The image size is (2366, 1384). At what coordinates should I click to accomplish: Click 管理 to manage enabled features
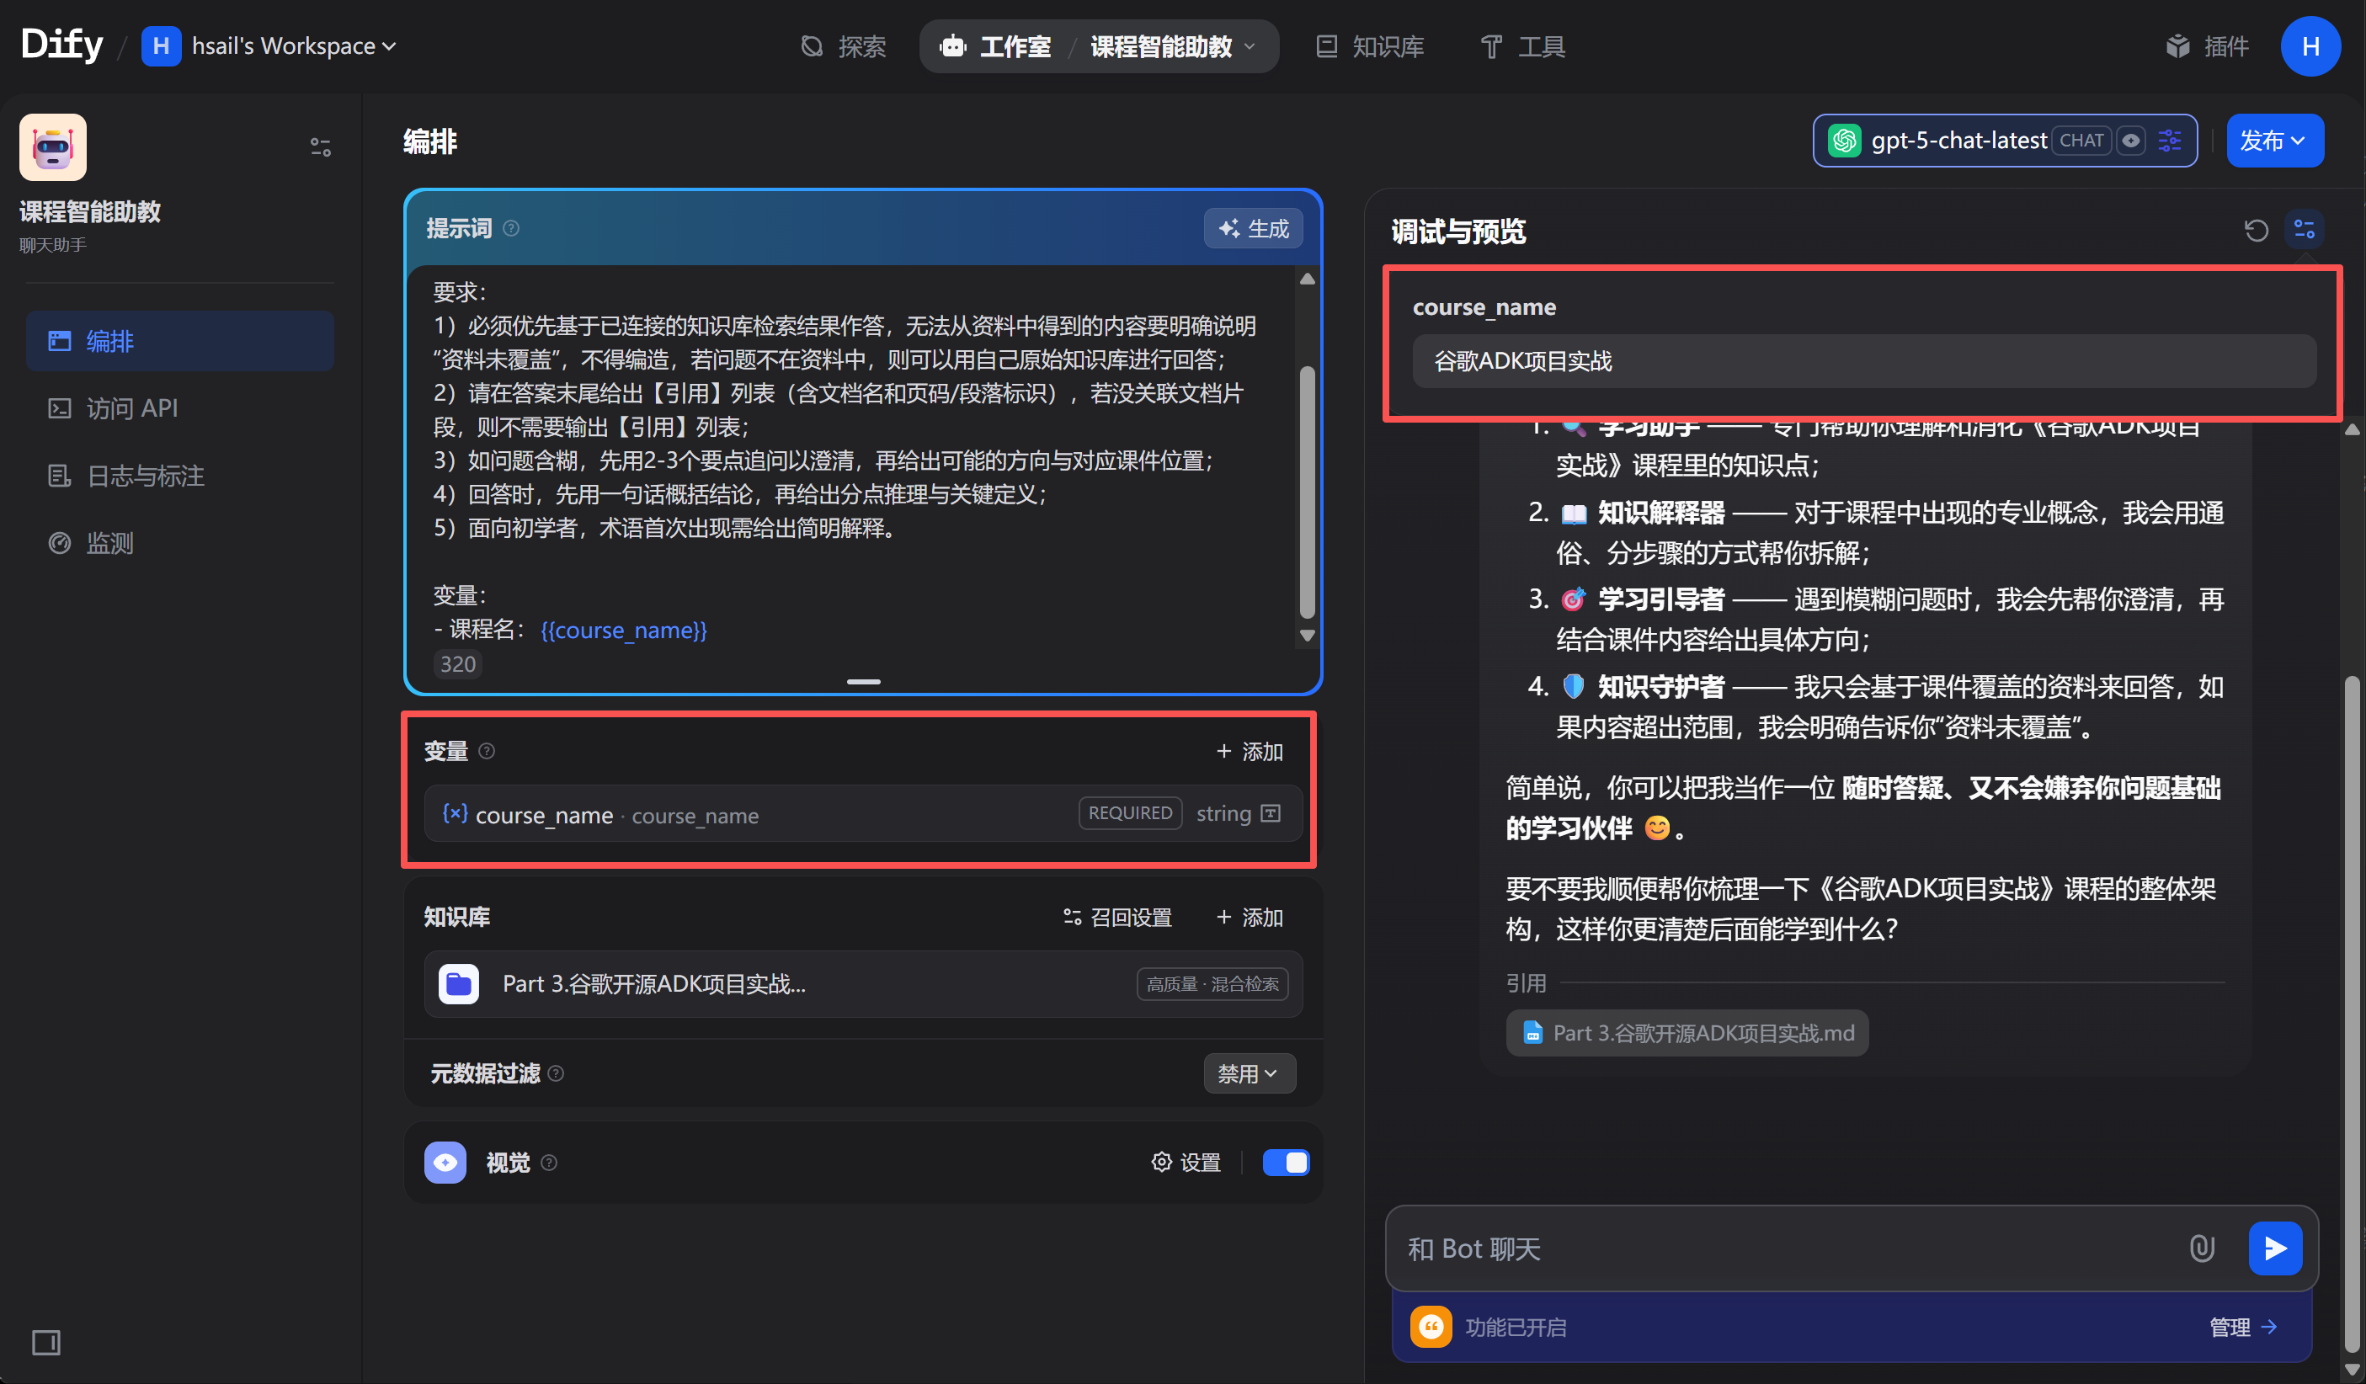click(2243, 1327)
